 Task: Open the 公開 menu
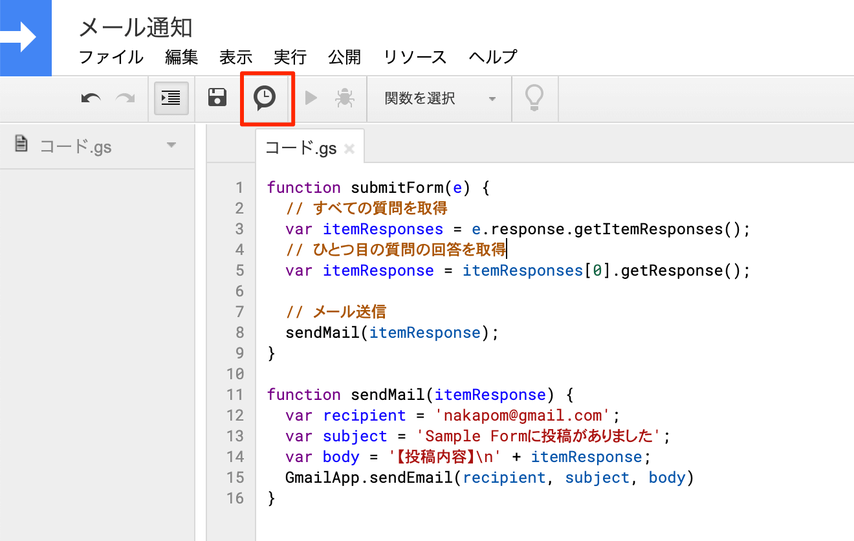[x=344, y=57]
